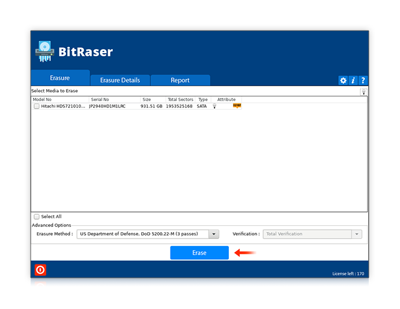Click the blue Erase button
The width and height of the screenshot is (400, 309).
199,252
